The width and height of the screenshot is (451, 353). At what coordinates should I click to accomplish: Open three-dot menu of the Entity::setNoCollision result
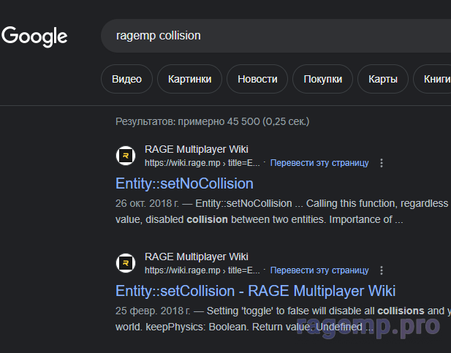[382, 163]
